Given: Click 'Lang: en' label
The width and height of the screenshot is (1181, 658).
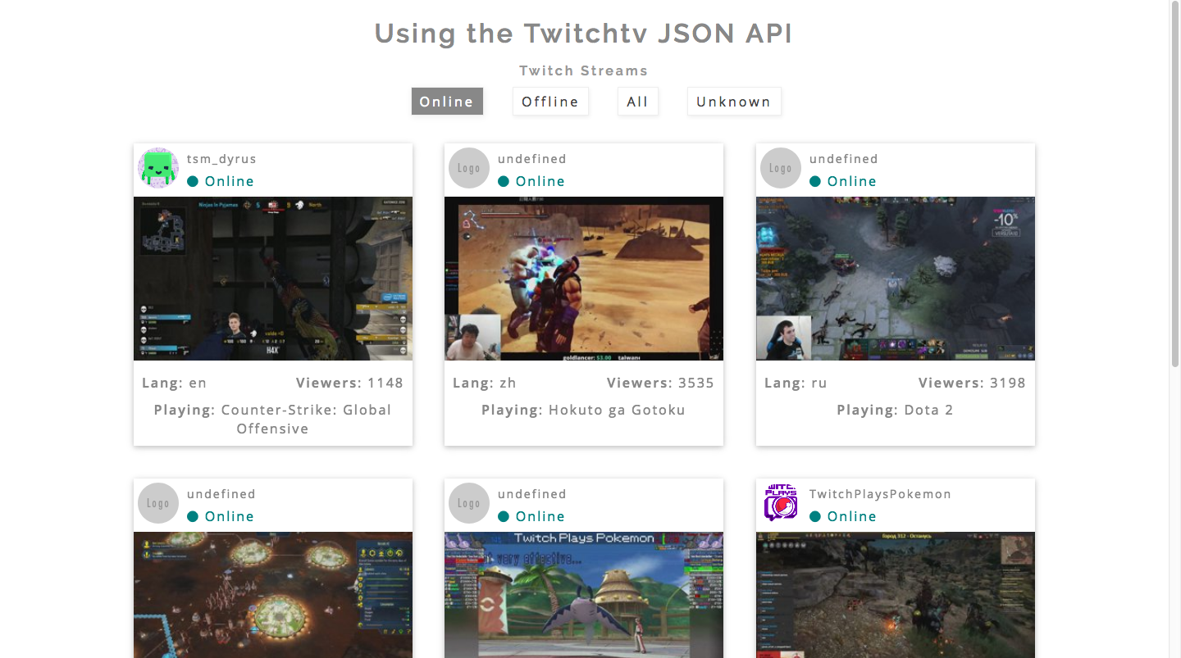Looking at the screenshot, I should tap(174, 383).
